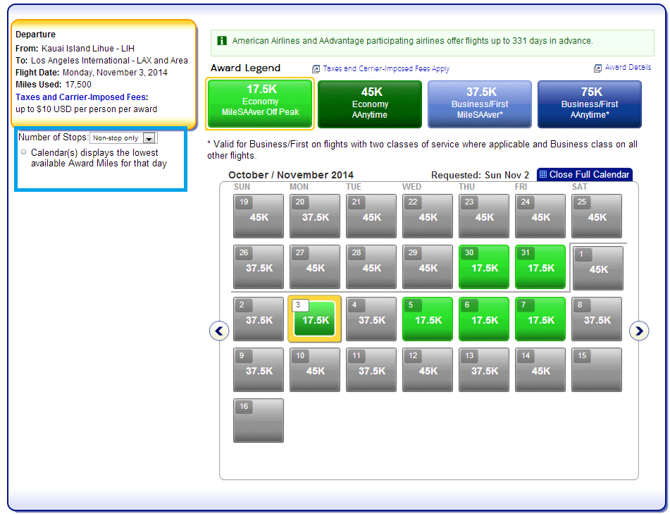Toggle lowest available Award Miles checkbox

click(24, 152)
